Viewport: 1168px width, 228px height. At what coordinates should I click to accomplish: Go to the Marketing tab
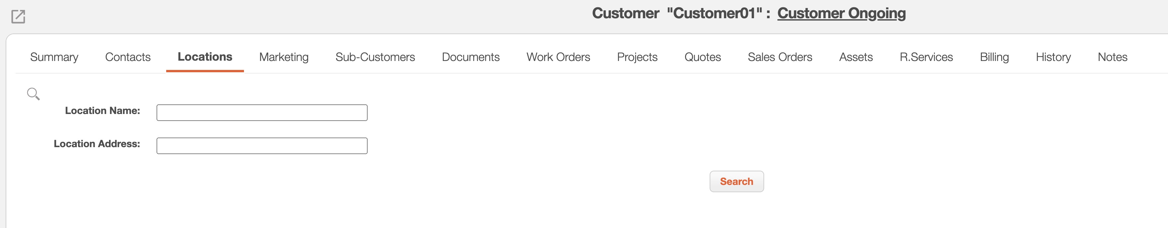click(284, 57)
